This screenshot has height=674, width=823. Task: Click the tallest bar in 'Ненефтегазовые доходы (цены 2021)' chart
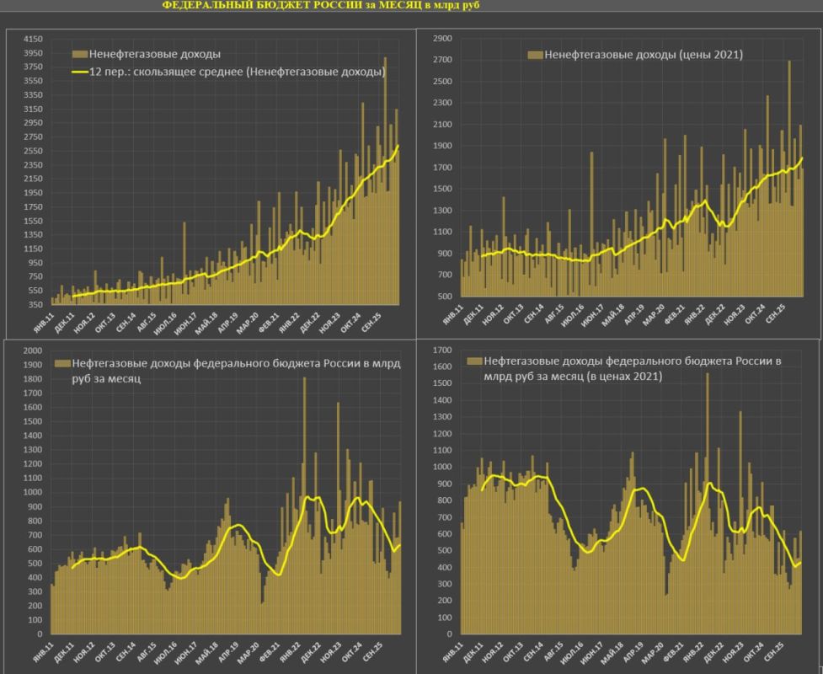[788, 179]
